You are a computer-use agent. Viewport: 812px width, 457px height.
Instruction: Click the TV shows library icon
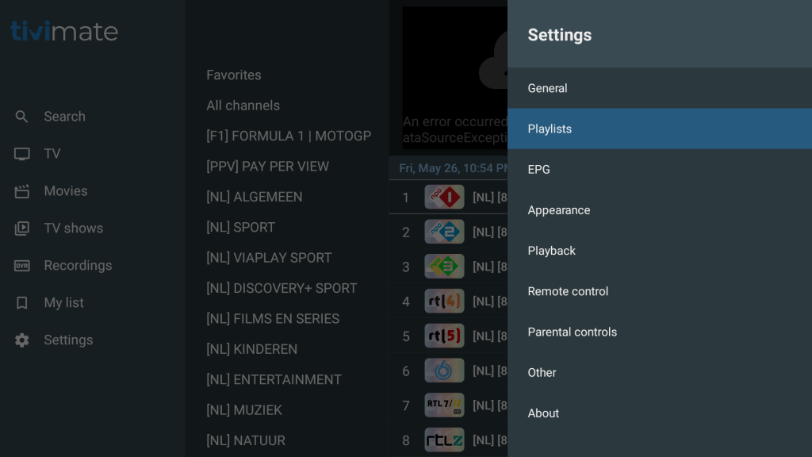point(22,228)
